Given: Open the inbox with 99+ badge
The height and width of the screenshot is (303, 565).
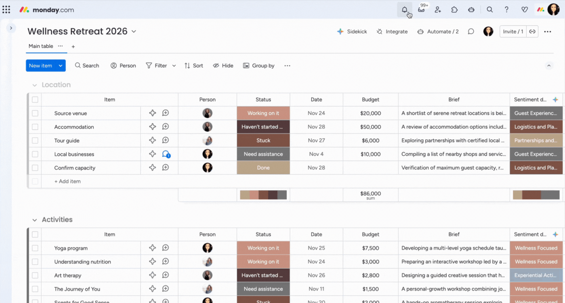Looking at the screenshot, I should (421, 10).
